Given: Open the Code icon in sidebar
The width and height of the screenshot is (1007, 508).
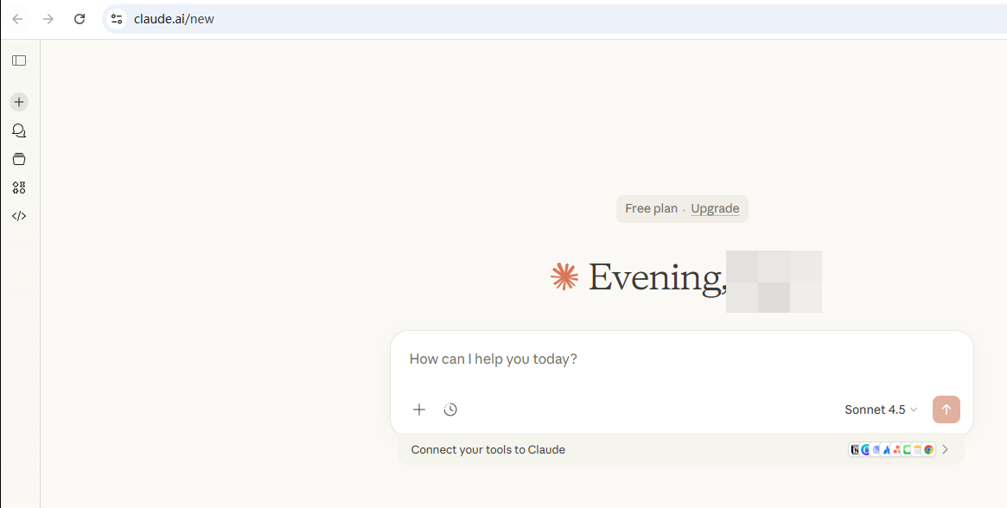Looking at the screenshot, I should coord(19,217).
